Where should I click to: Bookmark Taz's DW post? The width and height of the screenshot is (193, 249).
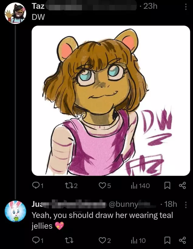coord(167,186)
